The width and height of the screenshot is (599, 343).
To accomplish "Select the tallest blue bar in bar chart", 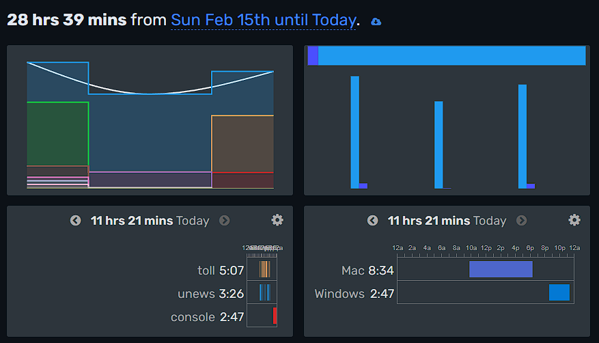I will pyautogui.click(x=354, y=130).
